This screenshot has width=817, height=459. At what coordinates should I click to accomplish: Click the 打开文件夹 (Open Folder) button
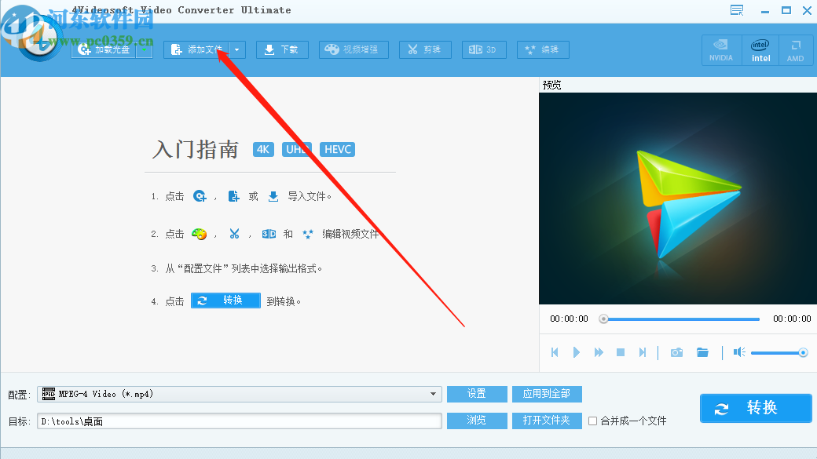[546, 421]
